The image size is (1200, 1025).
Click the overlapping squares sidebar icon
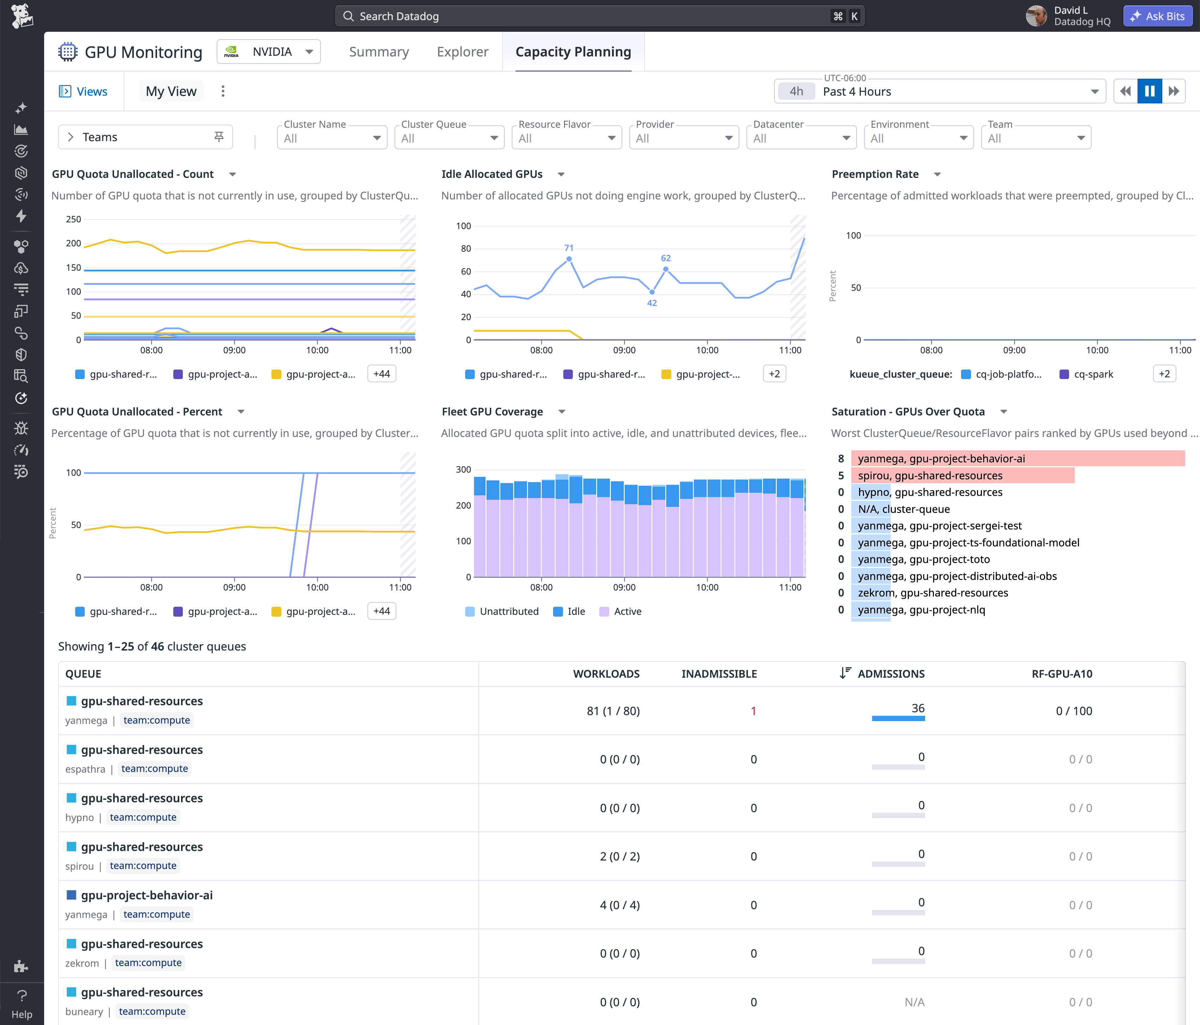[22, 312]
